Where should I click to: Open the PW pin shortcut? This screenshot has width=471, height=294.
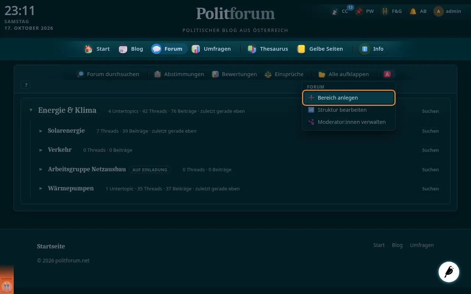point(364,11)
